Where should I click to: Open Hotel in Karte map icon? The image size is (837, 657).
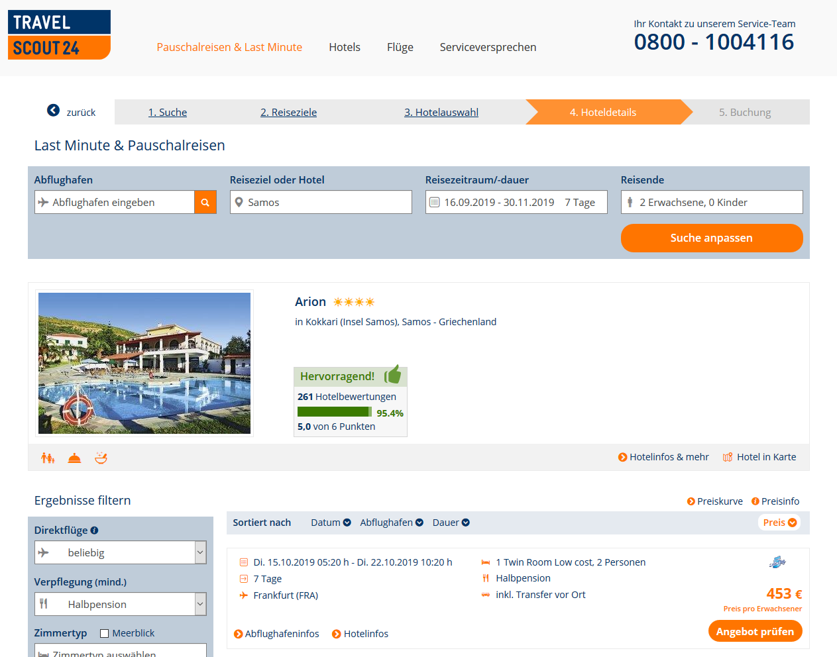point(727,457)
